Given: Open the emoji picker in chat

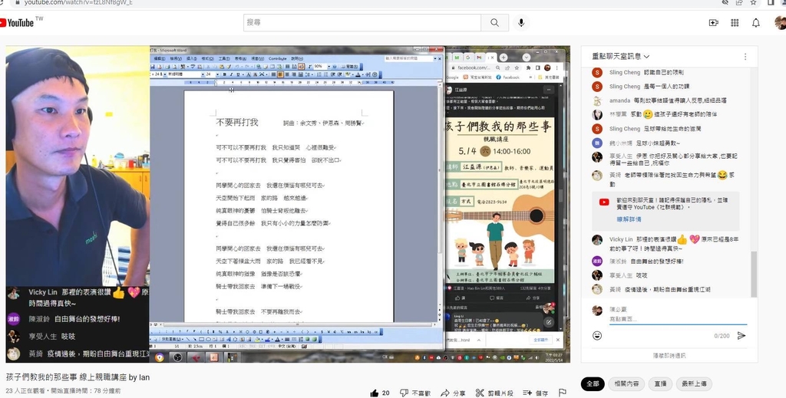Looking at the screenshot, I should [596, 335].
